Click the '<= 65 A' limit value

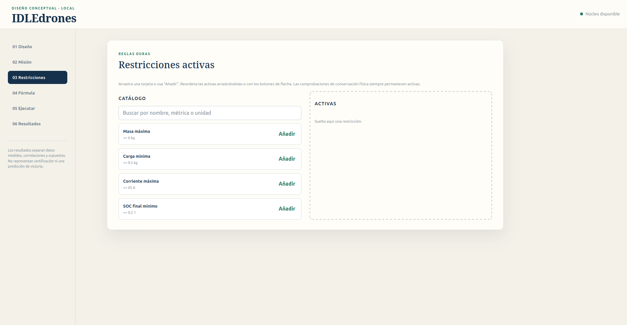tap(129, 188)
